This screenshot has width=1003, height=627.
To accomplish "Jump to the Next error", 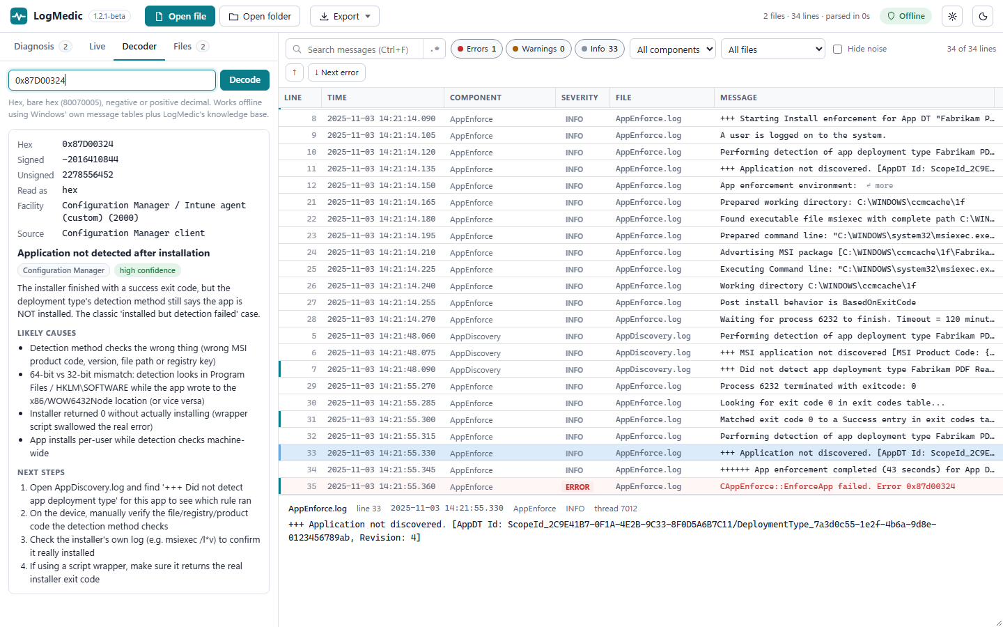I will click(336, 72).
